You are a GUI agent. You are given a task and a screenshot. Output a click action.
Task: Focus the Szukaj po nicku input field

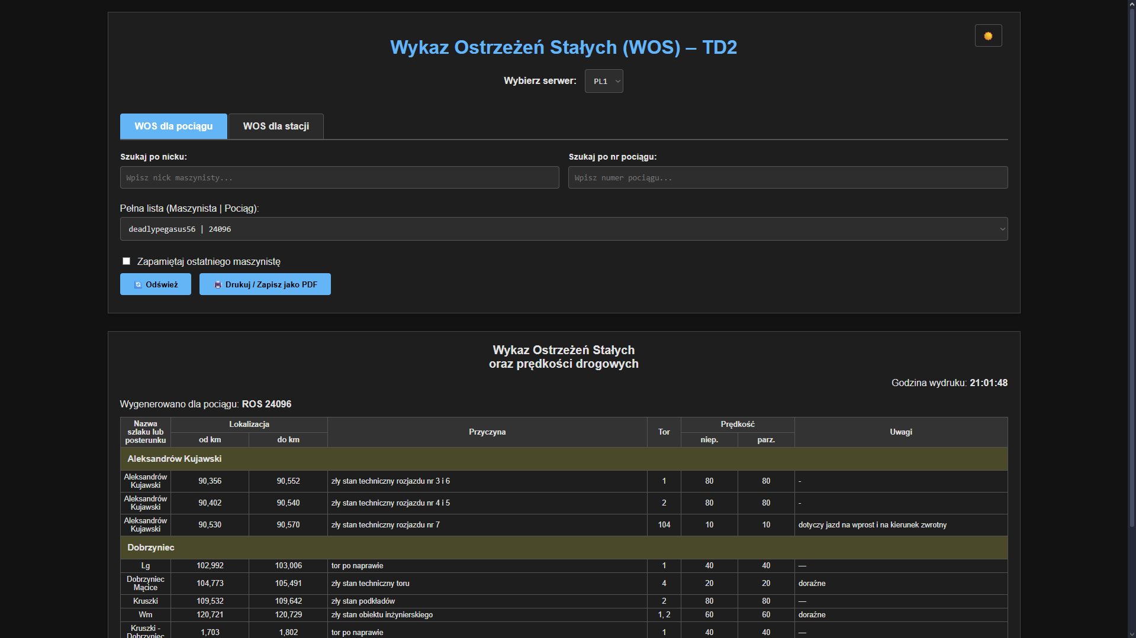(x=339, y=177)
